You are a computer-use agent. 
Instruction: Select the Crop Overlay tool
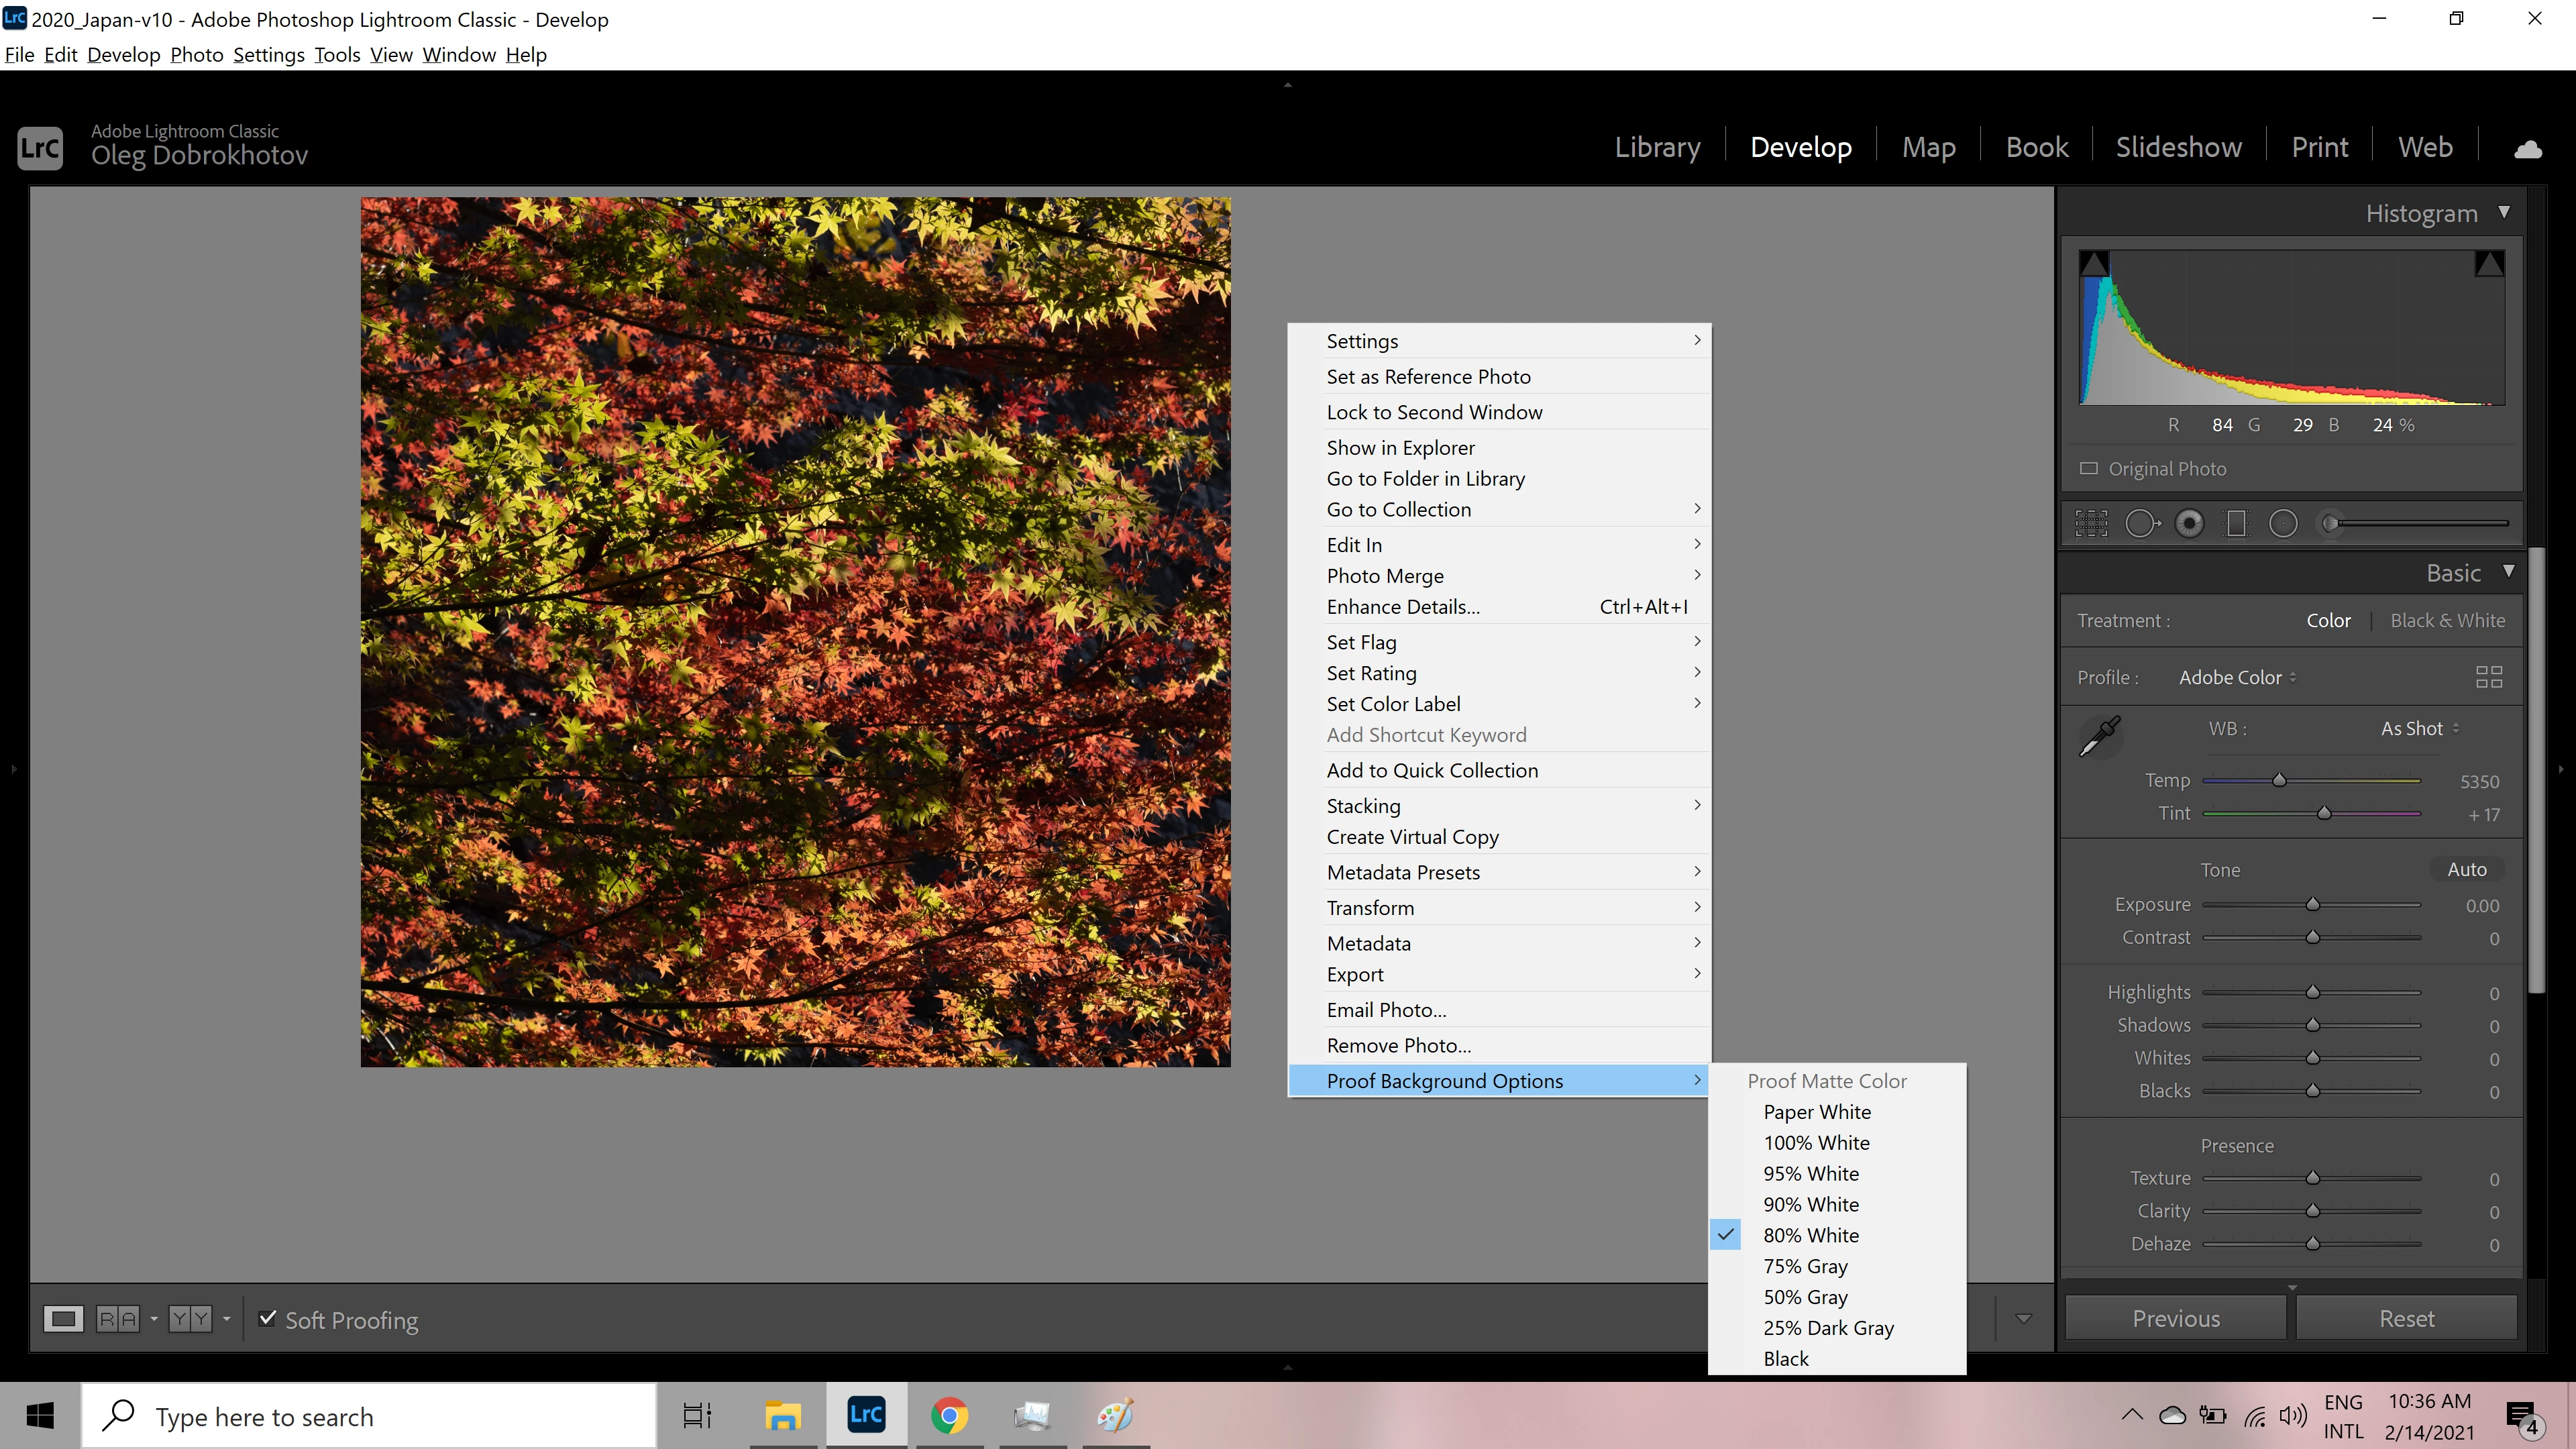(x=2091, y=523)
